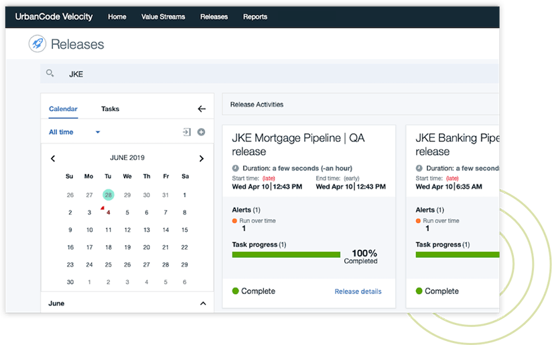Screen dimensions: 552x345
Task: Click orange alert dot on Banking card
Action: coord(418,220)
